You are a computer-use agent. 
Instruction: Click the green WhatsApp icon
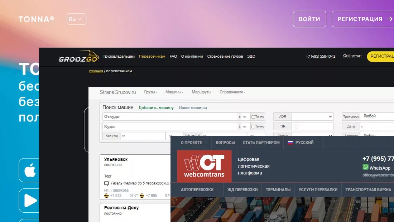pos(365,167)
